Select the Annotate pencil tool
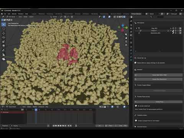This screenshot has width=184, height=138. click(x=3, y=50)
